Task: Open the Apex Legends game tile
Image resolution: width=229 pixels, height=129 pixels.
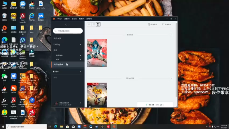Action: [97, 53]
